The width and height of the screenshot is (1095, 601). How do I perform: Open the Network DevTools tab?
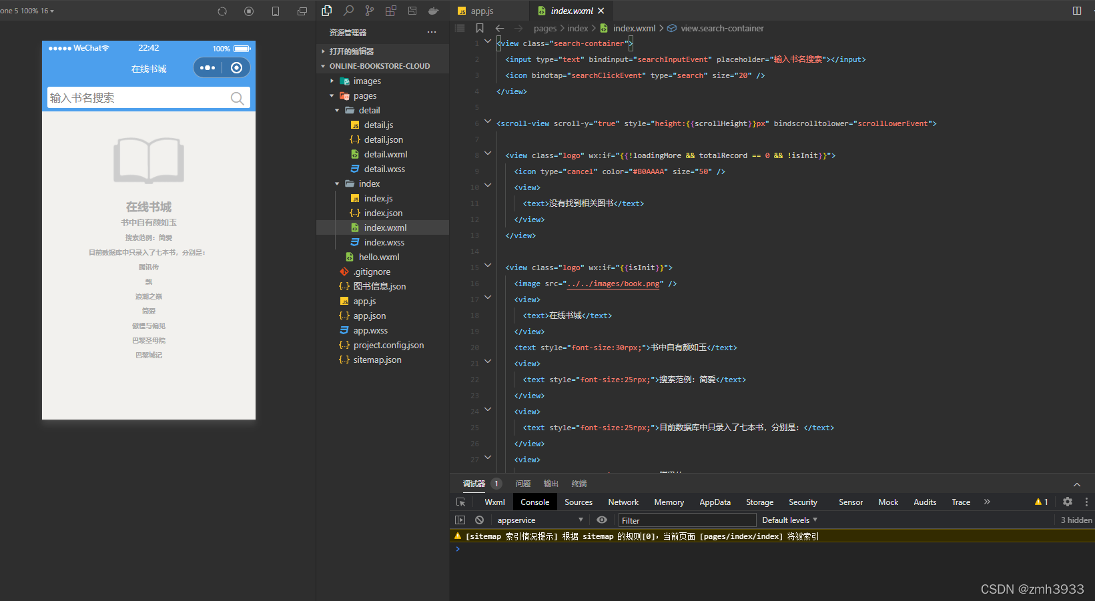click(x=623, y=502)
